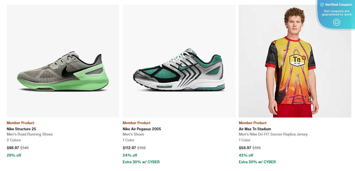The image size is (355, 171).
Task: Open the Nike Air Pegasus 2005 product page
Action: 142,129
